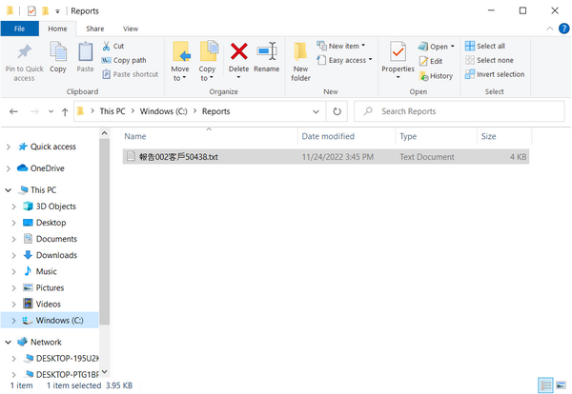Click the Search Reports field
Image resolution: width=572 pixels, height=394 pixels.
coord(460,111)
